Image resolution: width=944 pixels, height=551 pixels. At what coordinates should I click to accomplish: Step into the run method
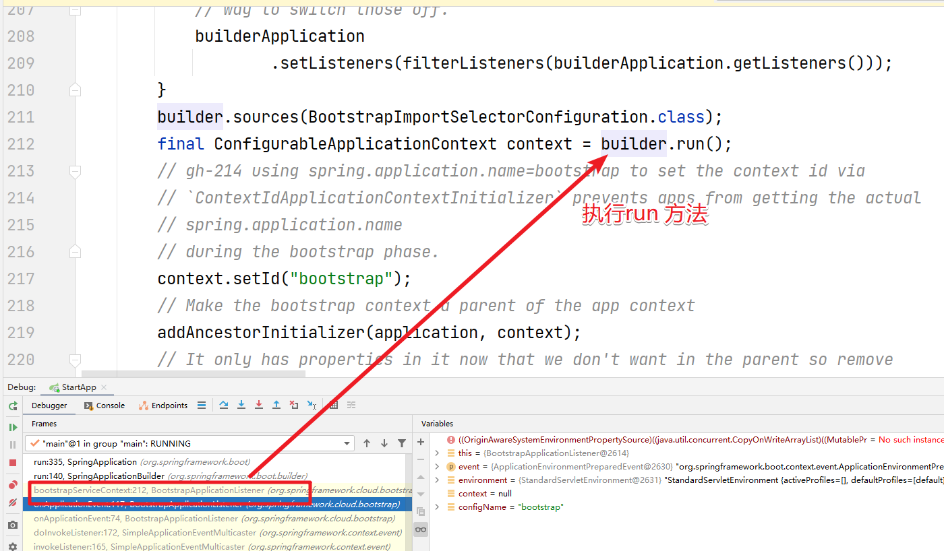tap(241, 405)
